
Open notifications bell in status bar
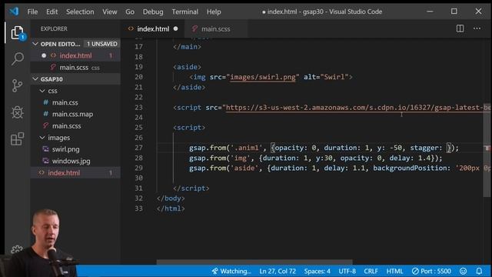click(479, 271)
